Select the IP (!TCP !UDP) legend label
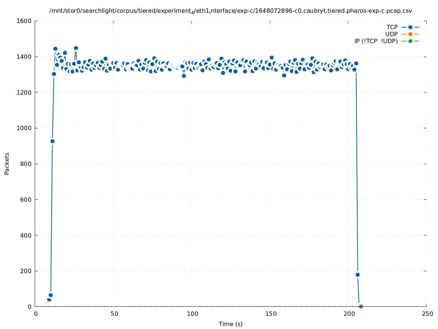Image resolution: width=438 pixels, height=329 pixels. point(376,41)
